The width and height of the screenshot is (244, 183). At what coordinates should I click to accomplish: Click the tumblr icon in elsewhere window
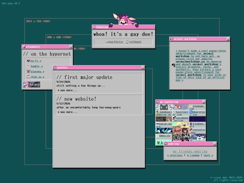tap(28, 66)
